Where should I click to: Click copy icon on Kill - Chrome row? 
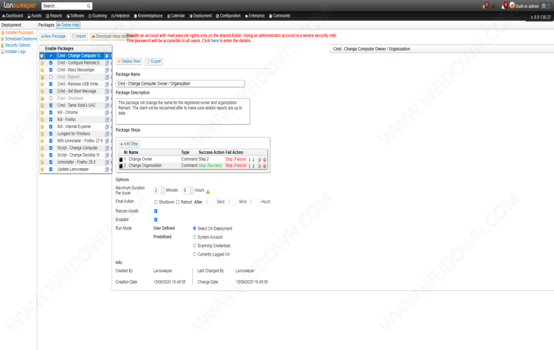point(107,113)
